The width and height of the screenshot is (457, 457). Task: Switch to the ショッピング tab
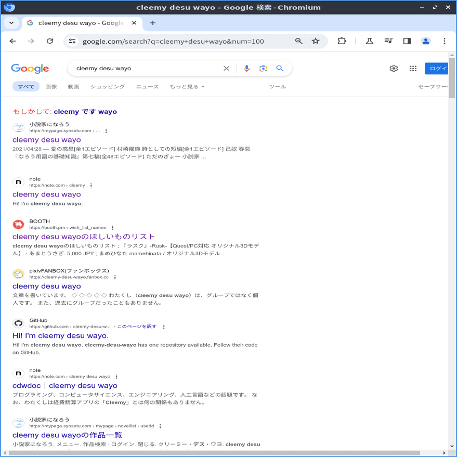[108, 86]
